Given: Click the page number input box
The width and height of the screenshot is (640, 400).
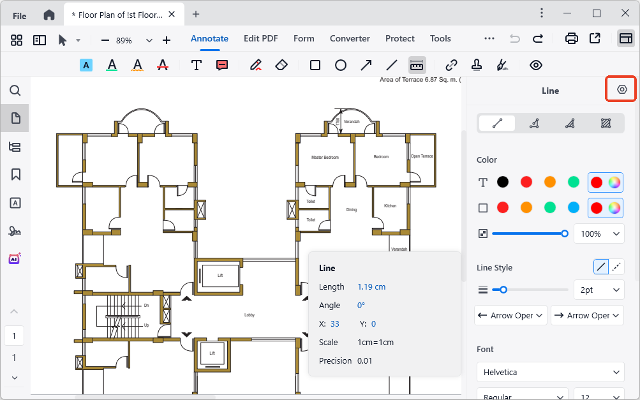Looking at the screenshot, I should pos(14,336).
